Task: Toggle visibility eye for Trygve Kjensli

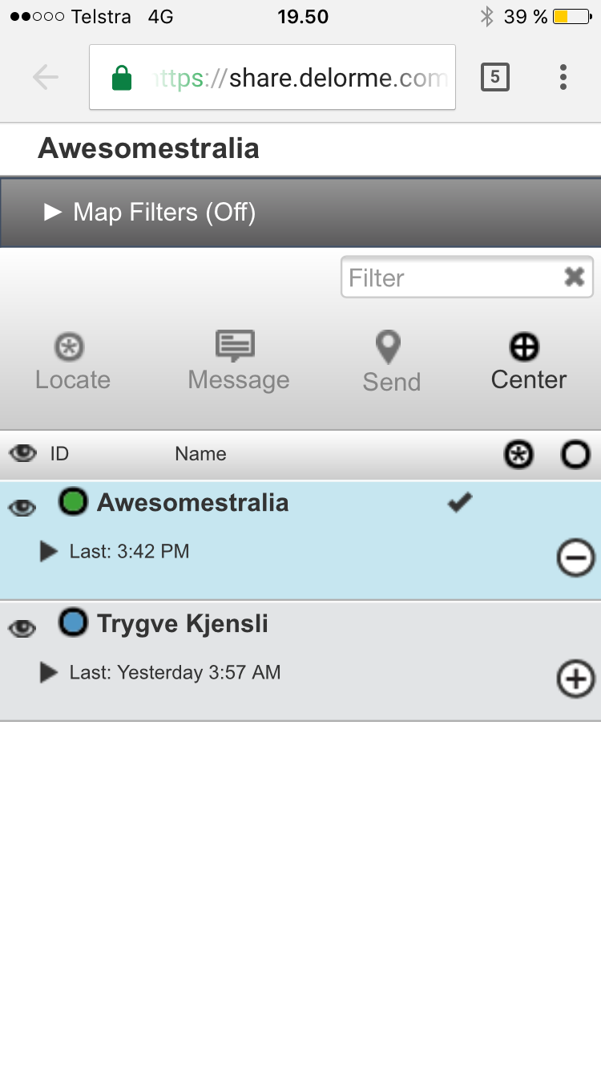Action: pyautogui.click(x=22, y=628)
